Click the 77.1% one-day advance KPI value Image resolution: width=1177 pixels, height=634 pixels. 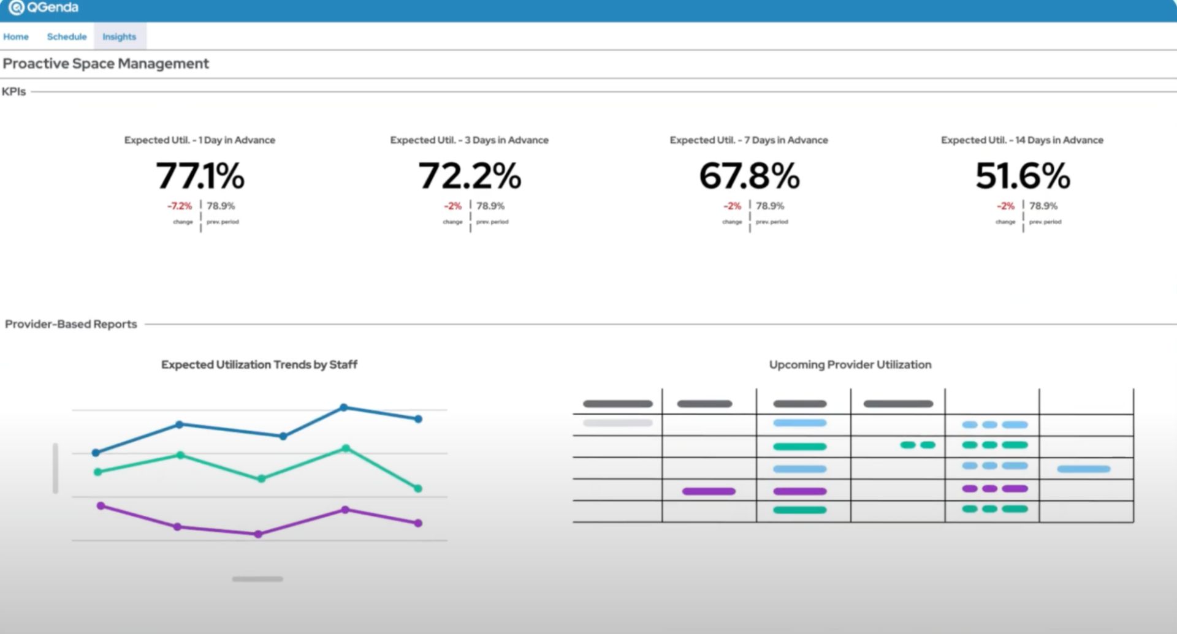(x=200, y=176)
